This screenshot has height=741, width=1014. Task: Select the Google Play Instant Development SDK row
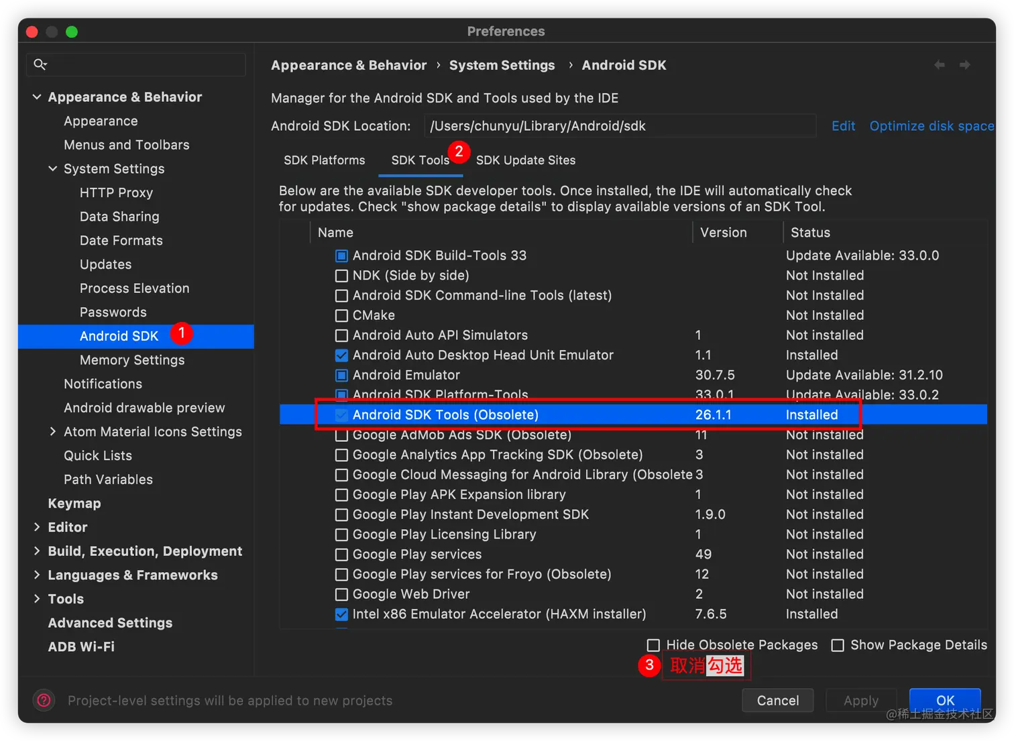pyautogui.click(x=633, y=515)
